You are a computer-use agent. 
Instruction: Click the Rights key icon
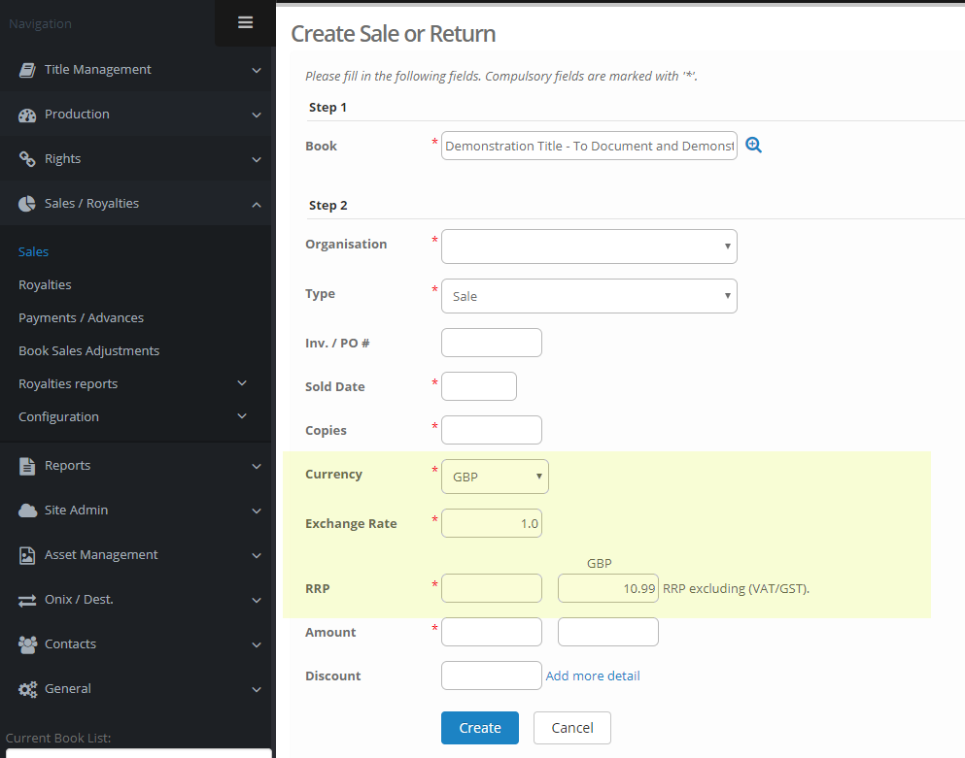coord(27,159)
